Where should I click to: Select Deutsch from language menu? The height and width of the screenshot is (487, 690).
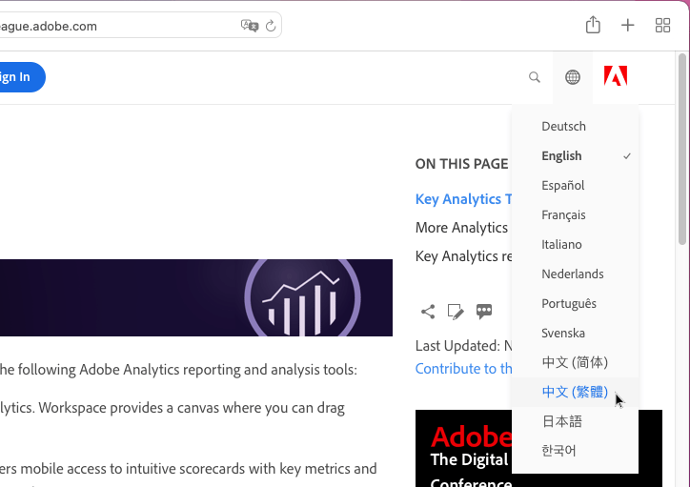(x=575, y=126)
